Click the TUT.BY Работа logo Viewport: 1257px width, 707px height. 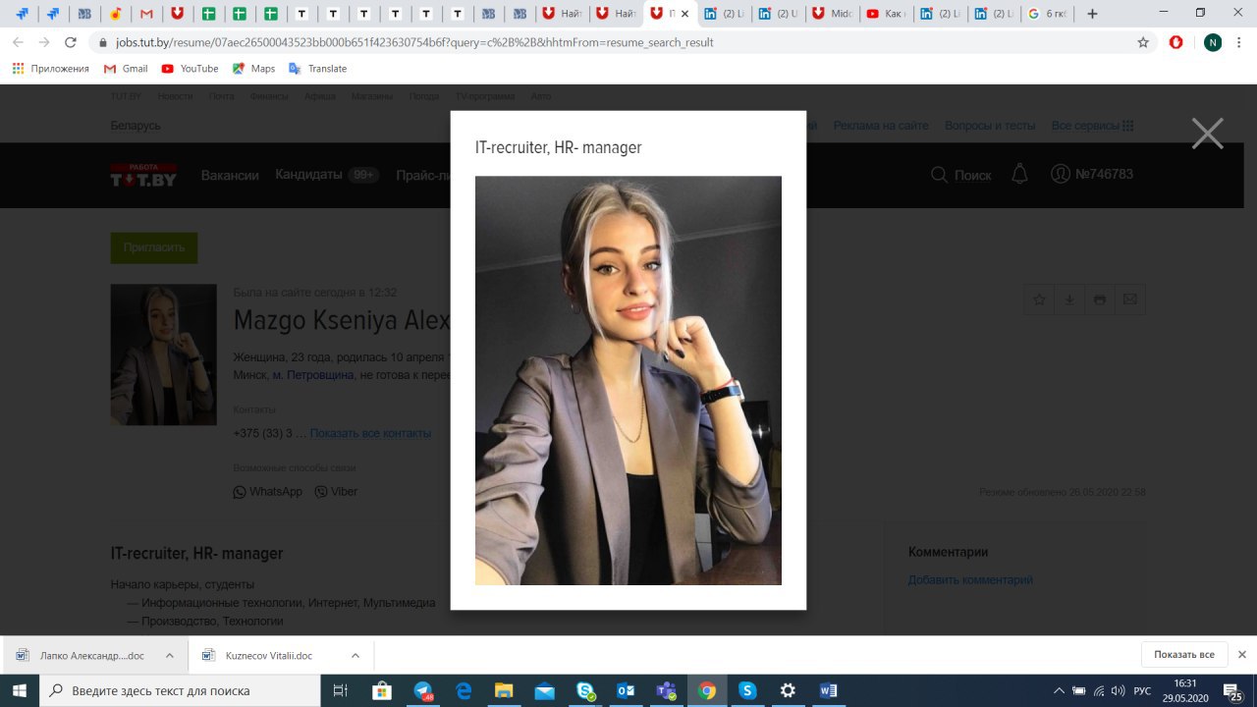(143, 175)
